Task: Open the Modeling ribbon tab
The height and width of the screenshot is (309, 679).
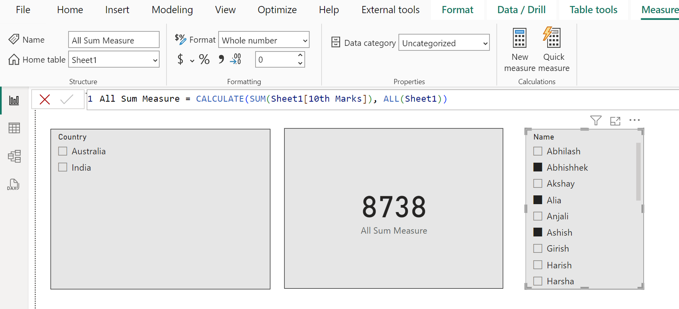Action: click(x=172, y=10)
